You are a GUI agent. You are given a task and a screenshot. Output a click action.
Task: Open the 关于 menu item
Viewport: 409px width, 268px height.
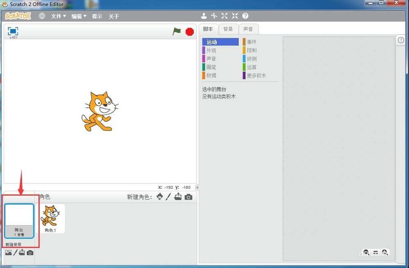[114, 16]
